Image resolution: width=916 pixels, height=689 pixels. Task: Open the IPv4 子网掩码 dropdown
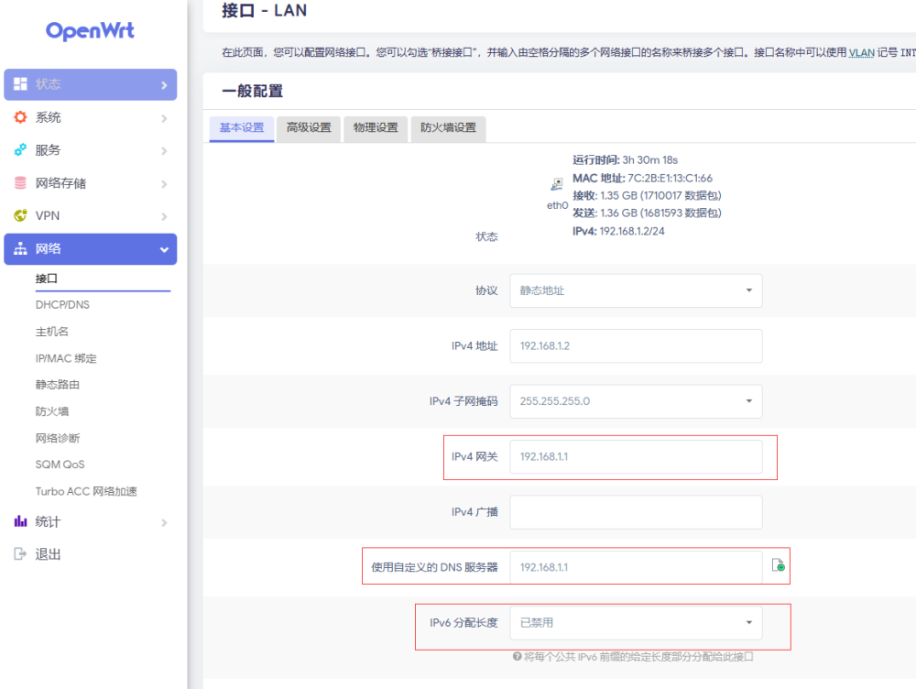tap(636, 401)
